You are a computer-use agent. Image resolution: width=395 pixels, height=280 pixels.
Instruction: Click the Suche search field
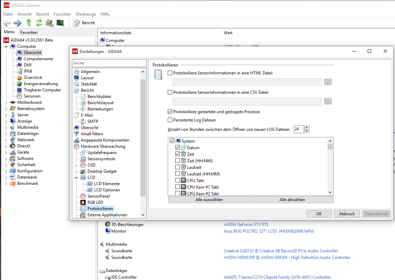(x=109, y=63)
